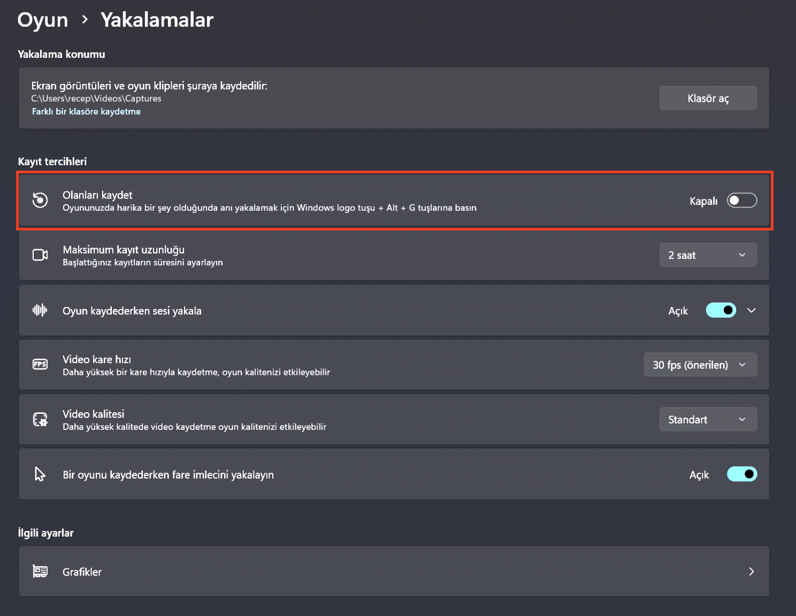This screenshot has height=616, width=796.
Task: Click the record icon next to Olanları kaydet
Action: click(x=40, y=201)
